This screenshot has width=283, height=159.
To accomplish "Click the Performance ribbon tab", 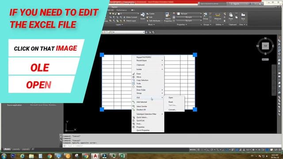I will point(122,10).
